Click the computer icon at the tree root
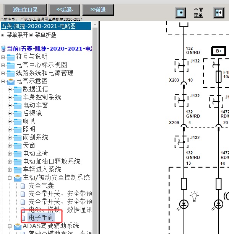The image size is (229, 234). coord(3,49)
